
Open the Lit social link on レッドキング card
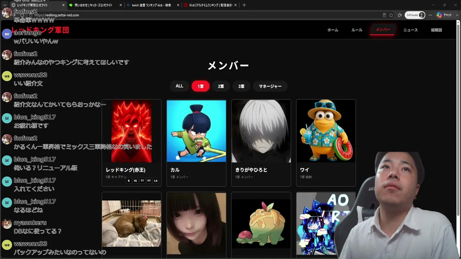pos(156,181)
